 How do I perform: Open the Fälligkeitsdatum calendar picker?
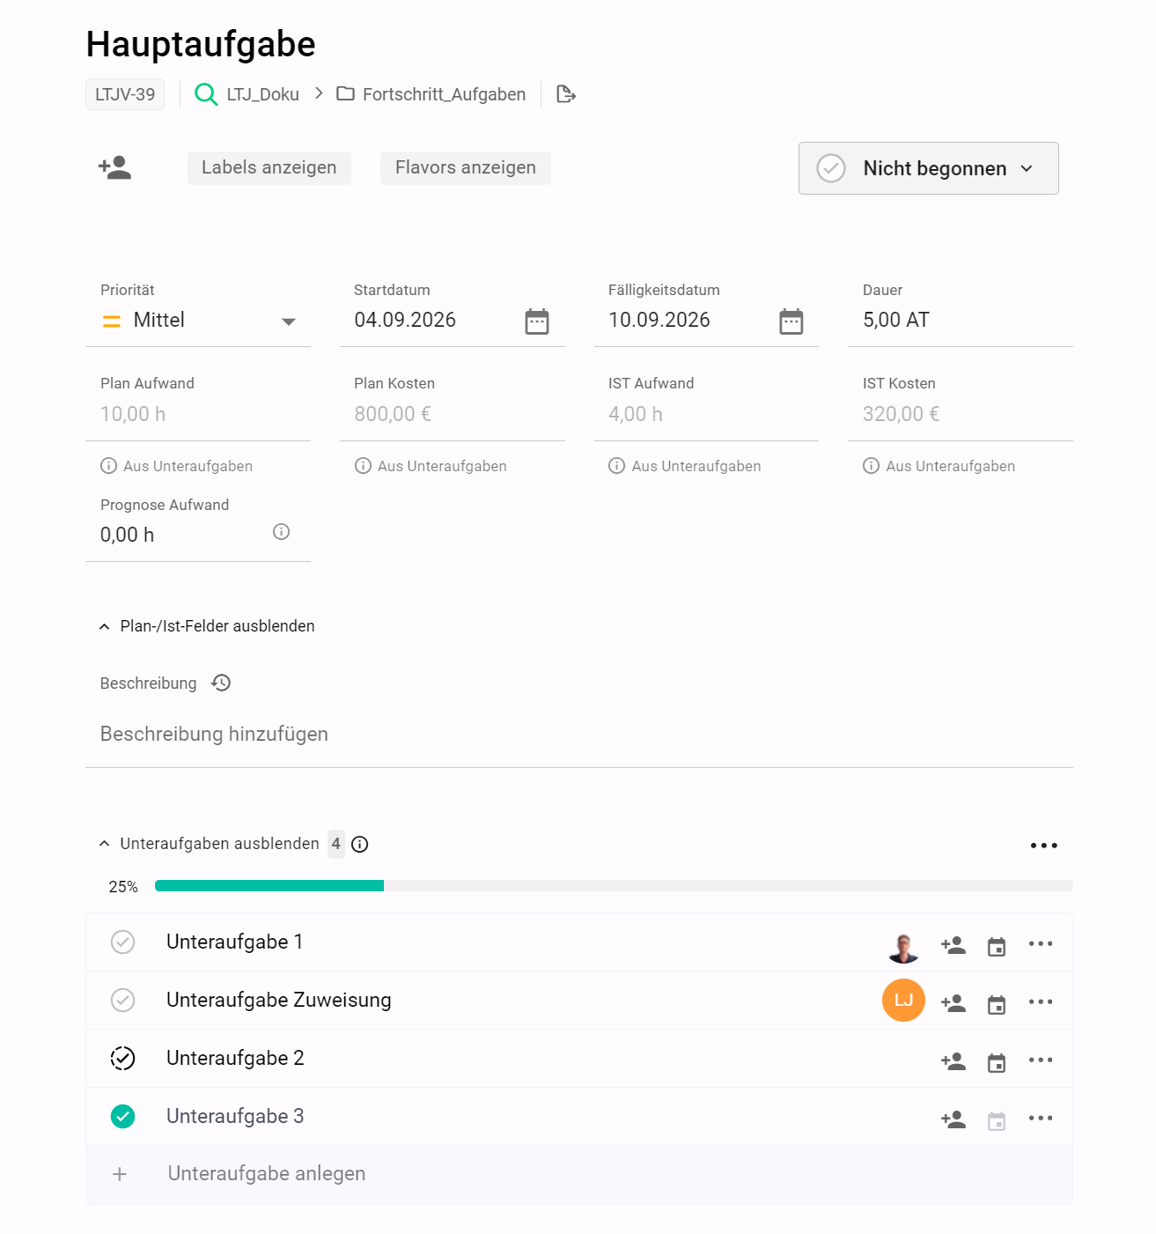pos(792,321)
